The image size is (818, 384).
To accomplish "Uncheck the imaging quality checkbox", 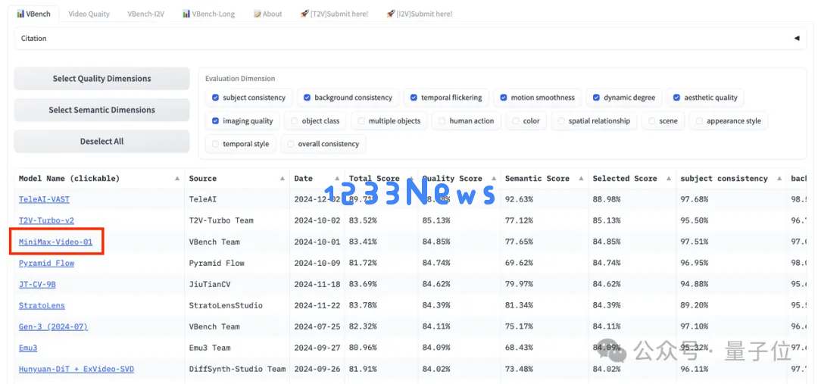I will [x=215, y=121].
